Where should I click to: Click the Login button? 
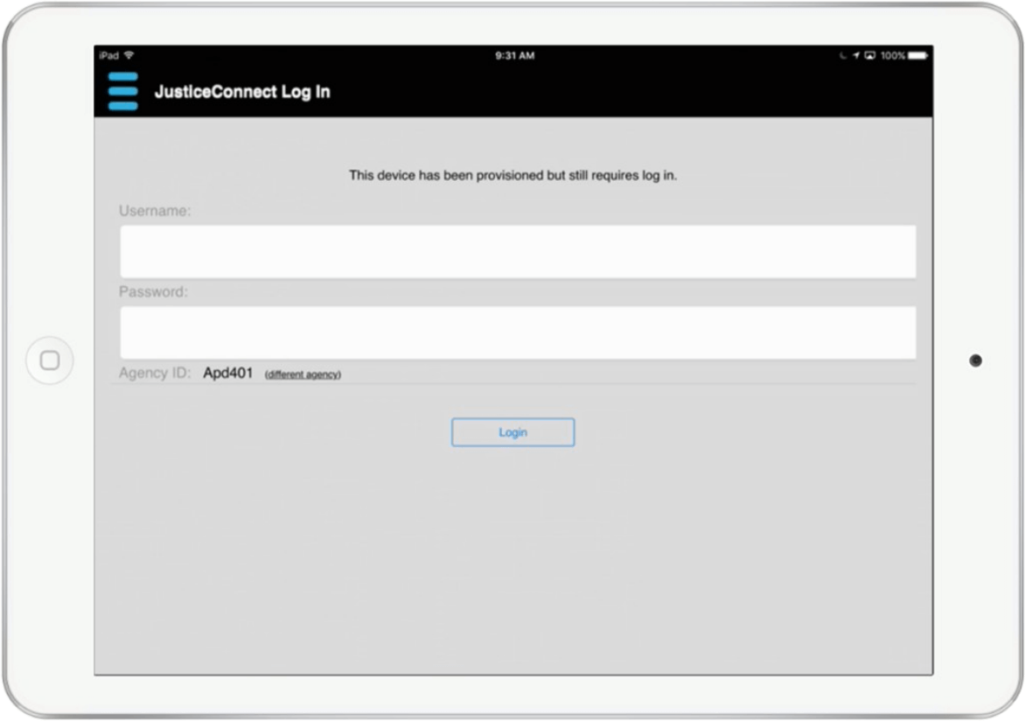coord(513,432)
